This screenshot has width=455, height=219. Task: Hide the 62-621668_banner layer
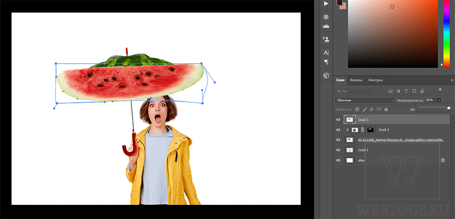338,140
